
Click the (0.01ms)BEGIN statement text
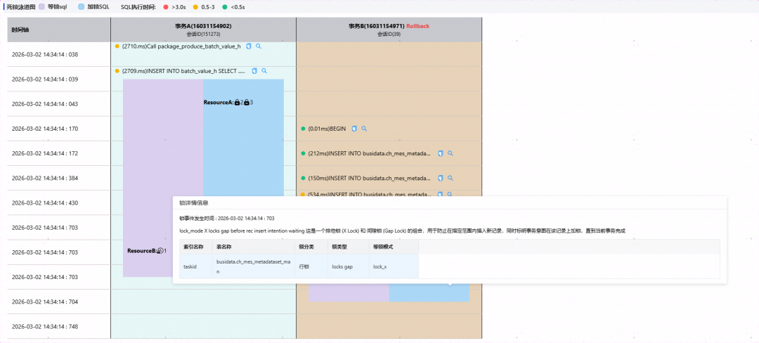click(x=327, y=129)
